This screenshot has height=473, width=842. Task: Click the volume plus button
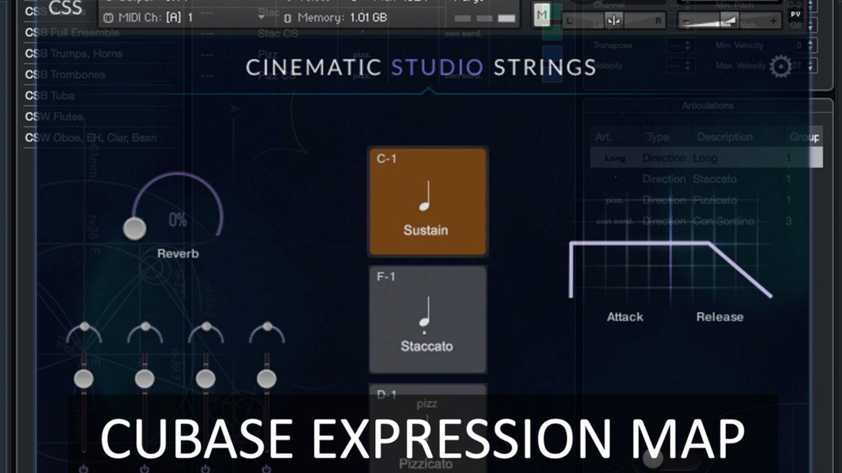point(773,21)
